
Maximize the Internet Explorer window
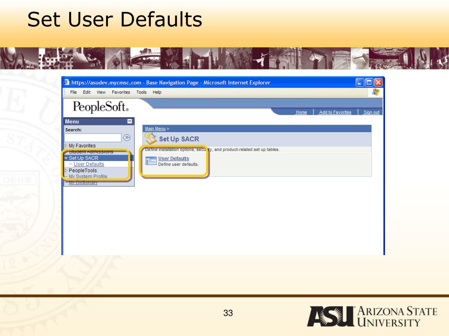click(x=369, y=83)
